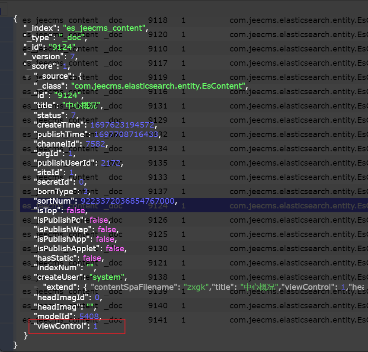This screenshot has width=368, height=352.
Task: Click the "_class" value com.jeecms.elasticsearch.entity.EsContent
Action: pyautogui.click(x=158, y=86)
